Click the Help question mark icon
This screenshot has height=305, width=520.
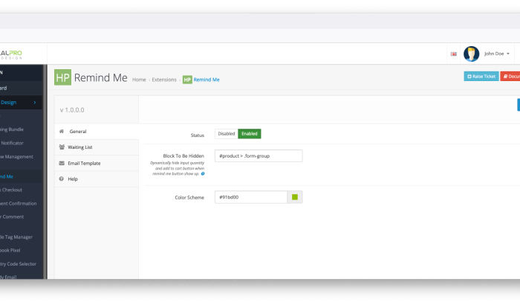pyautogui.click(x=62, y=179)
